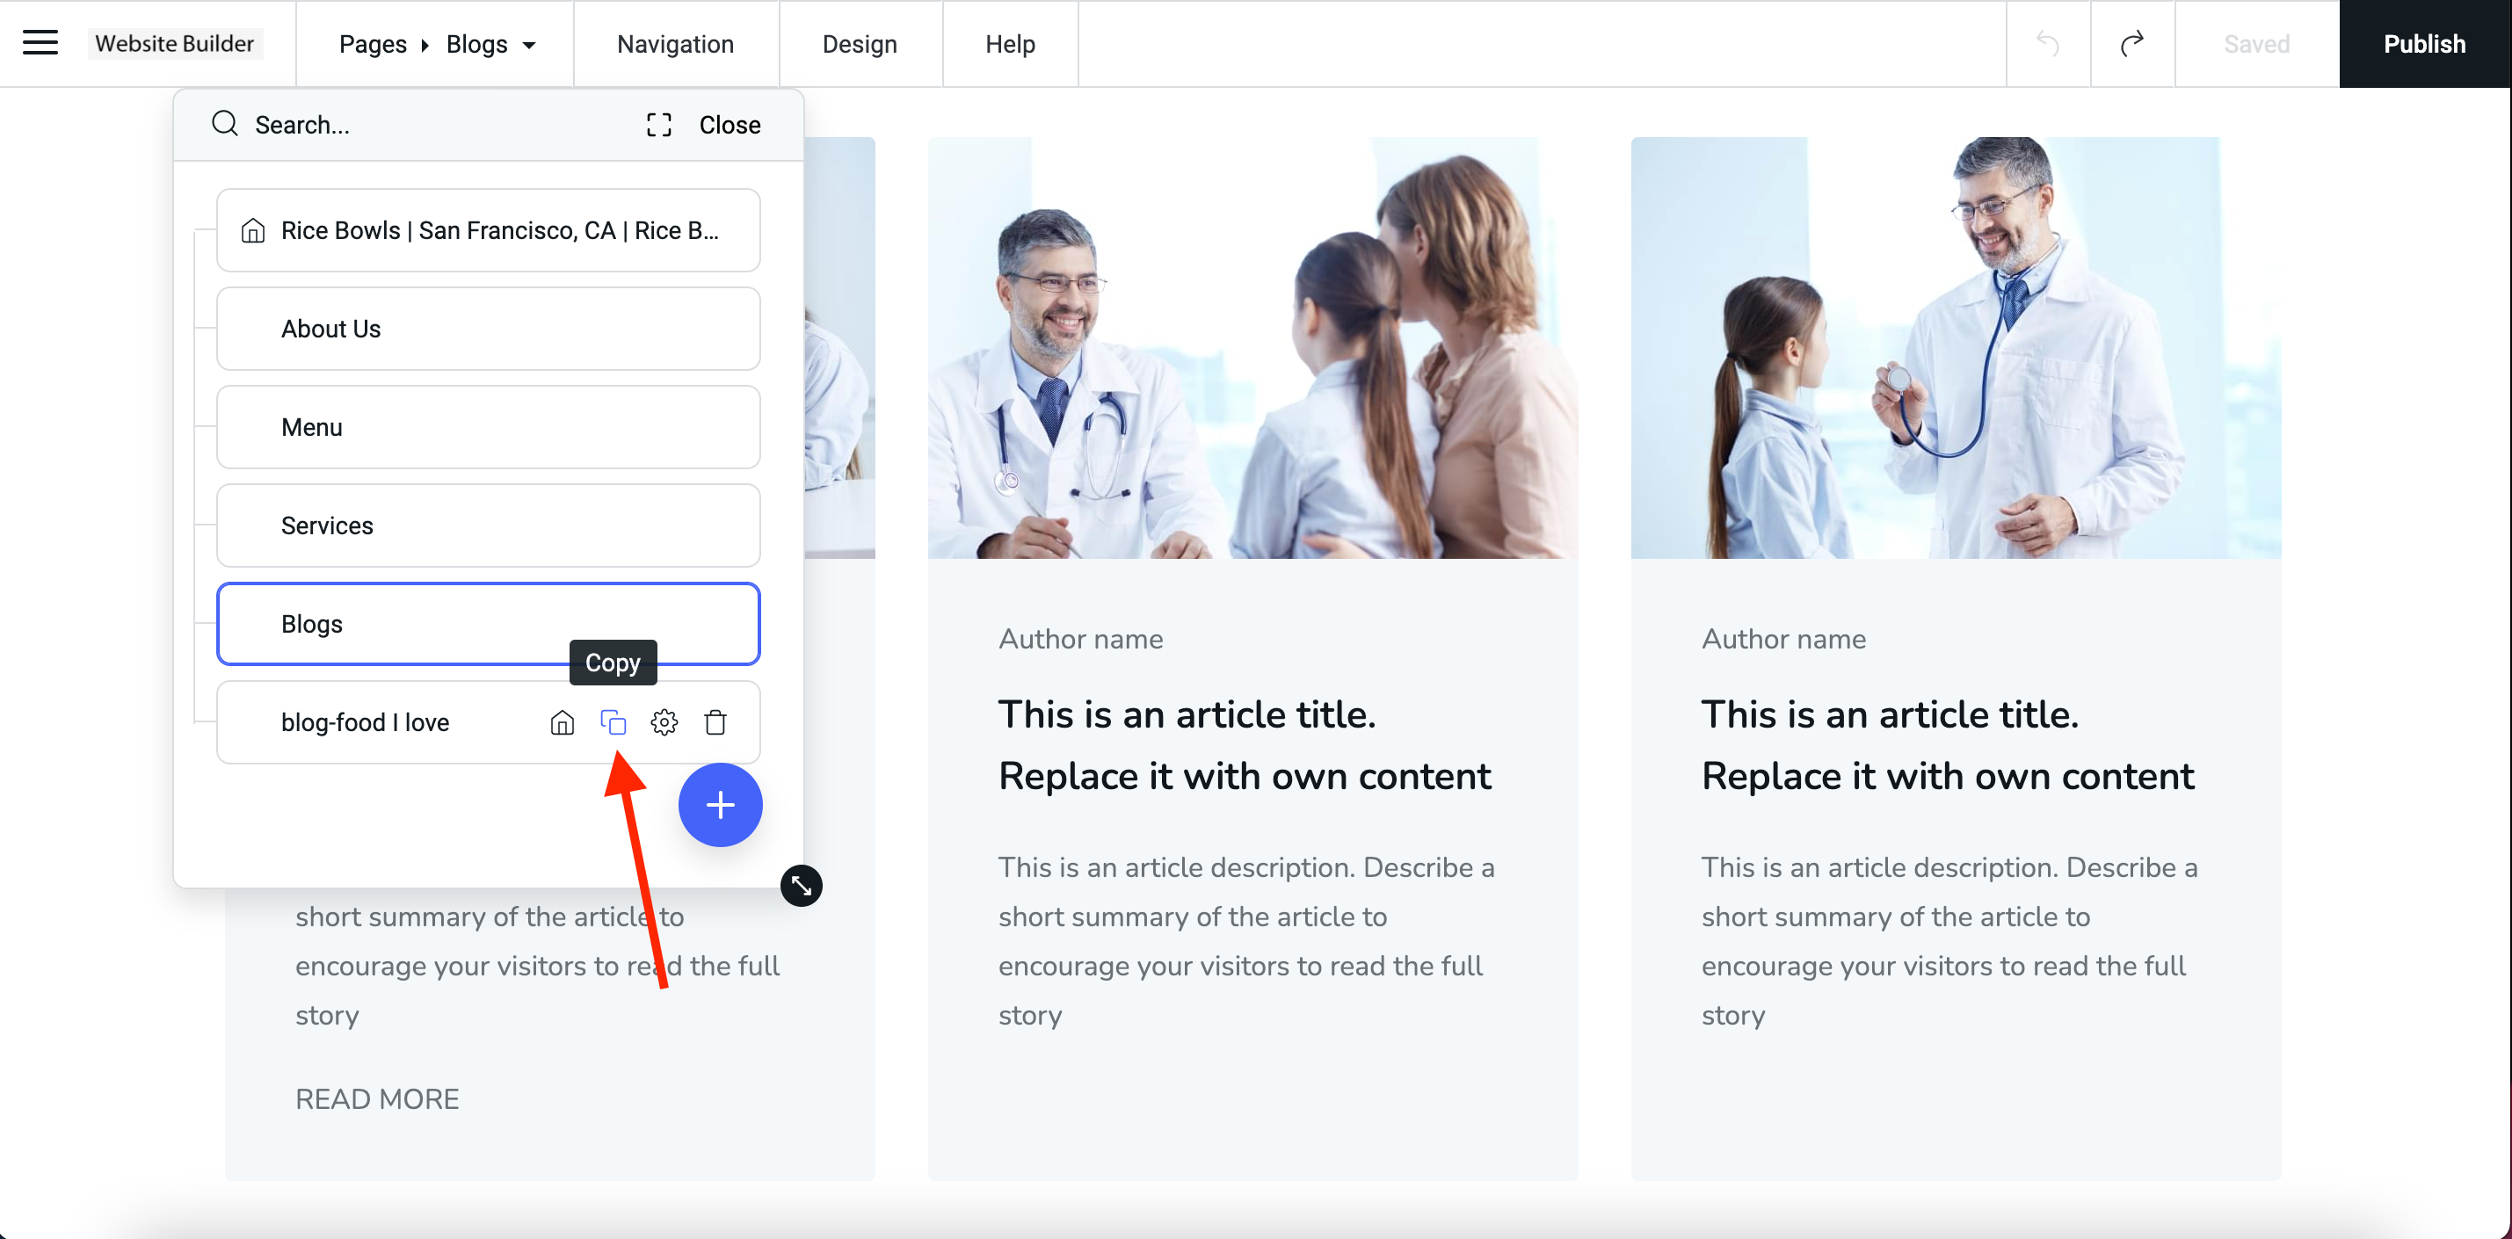
Task: Click the Search pages input field
Action: (419, 125)
